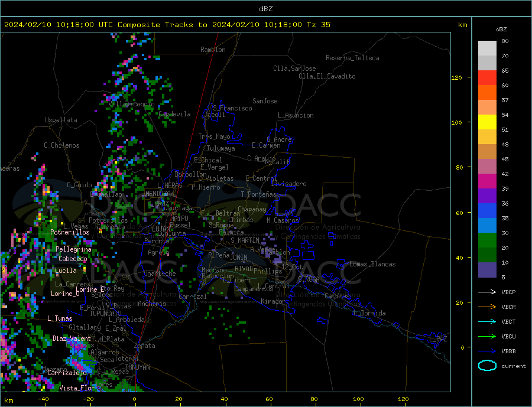Click the S_MARTIN label
The width and height of the screenshot is (532, 407).
245,240
